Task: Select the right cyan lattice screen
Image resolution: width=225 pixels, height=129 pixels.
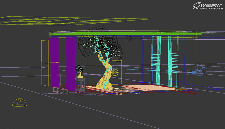Action: 173,62
